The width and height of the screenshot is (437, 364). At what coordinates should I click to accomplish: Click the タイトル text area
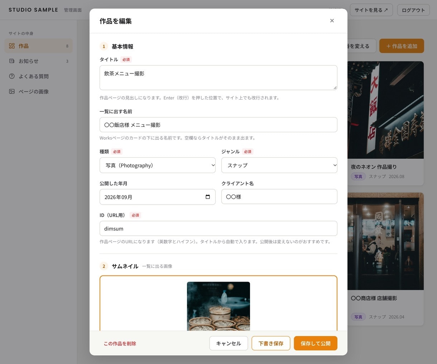click(218, 77)
